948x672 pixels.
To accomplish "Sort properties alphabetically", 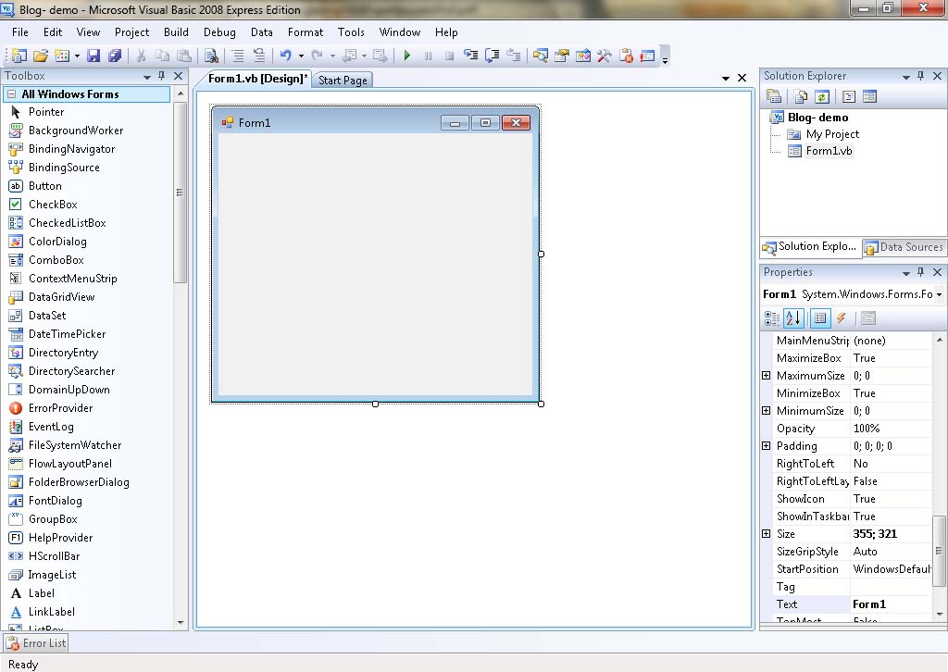I will [x=793, y=318].
